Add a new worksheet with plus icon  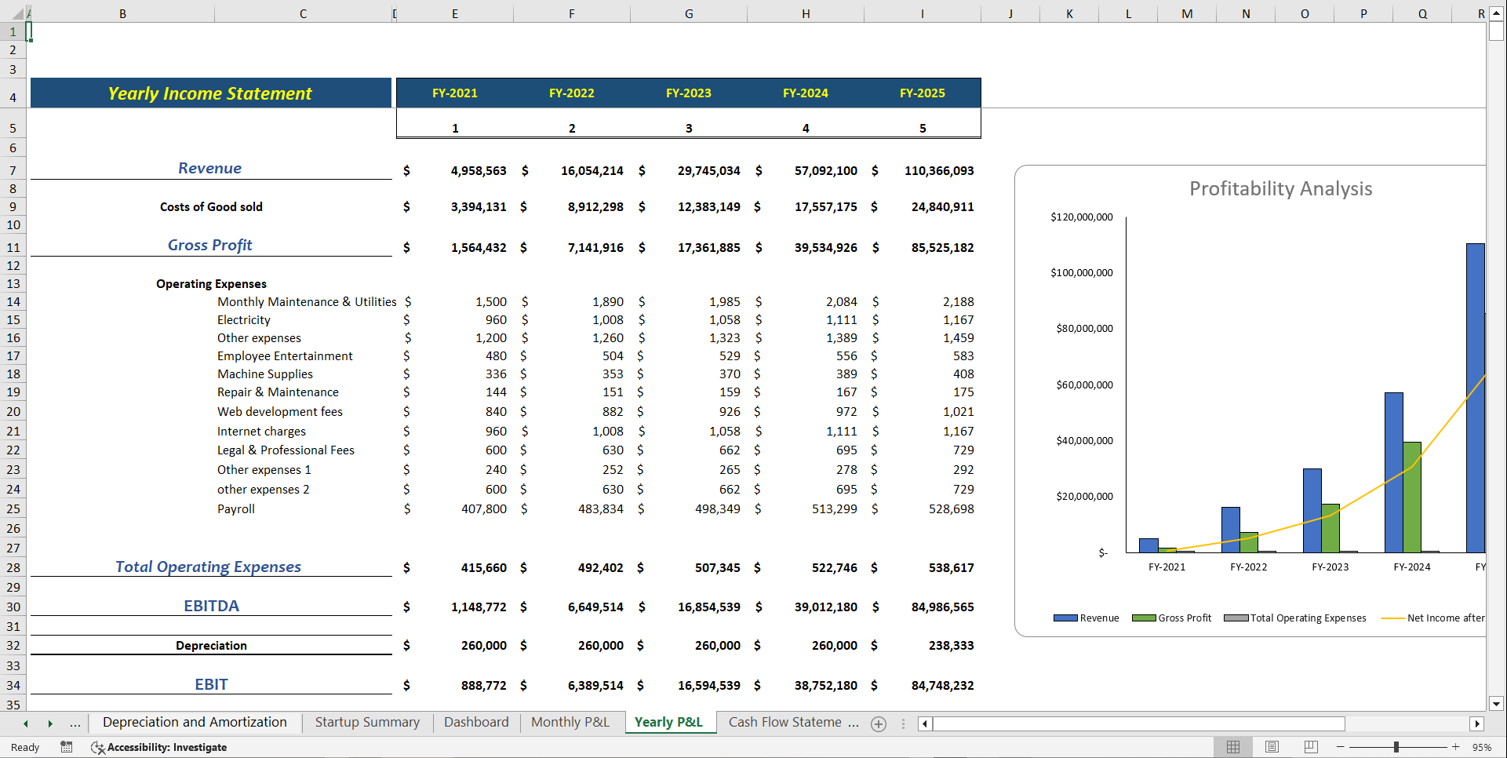[x=879, y=724]
